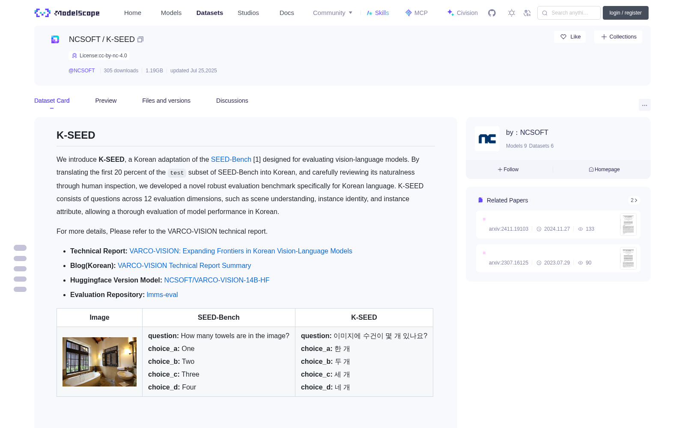Expand the Community dropdown menu
This screenshot has height=428, width=685.
(333, 13)
